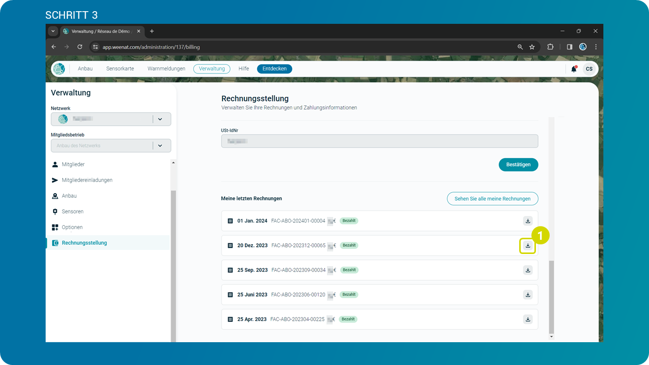Screen dimensions: 649x365
Task: Download the 20 Dez. 2023 invoice
Action: pyautogui.click(x=528, y=245)
